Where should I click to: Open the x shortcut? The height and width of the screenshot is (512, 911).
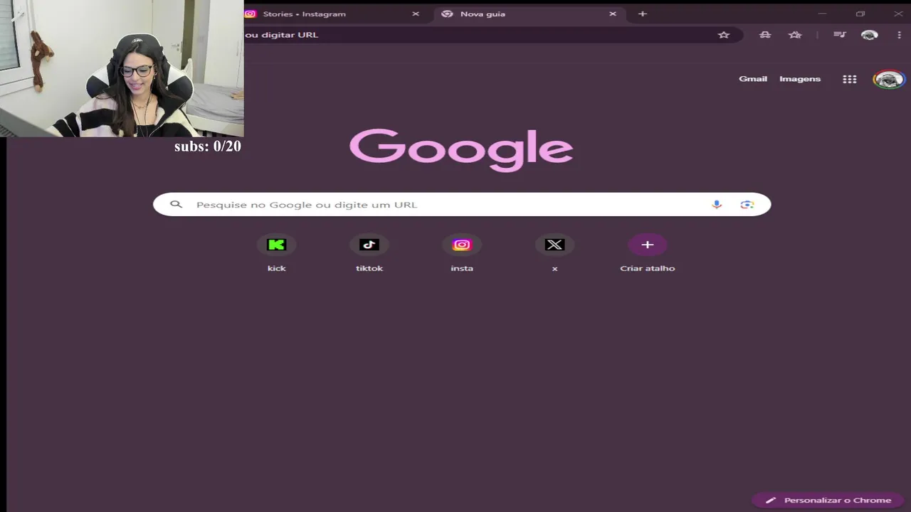tap(554, 252)
